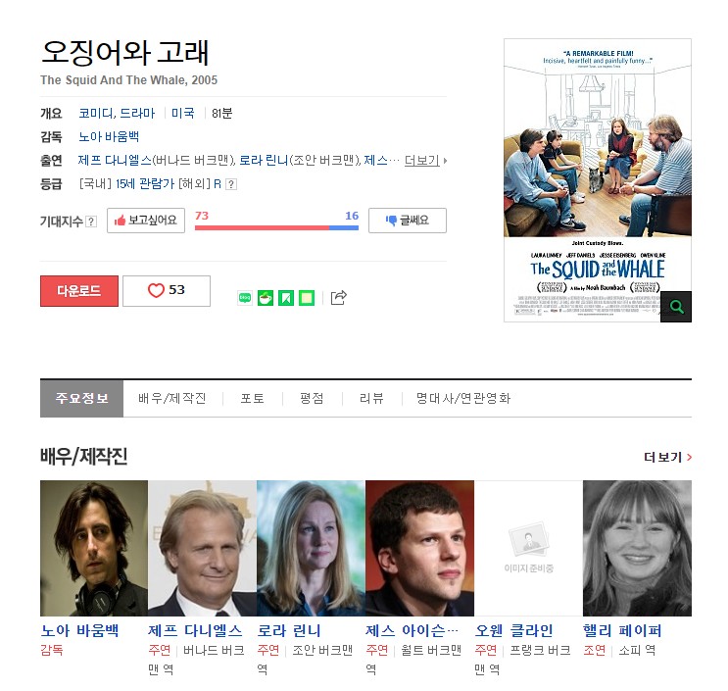Open director 노아 바움백 link
This screenshot has height=691, width=728.
click(x=109, y=137)
